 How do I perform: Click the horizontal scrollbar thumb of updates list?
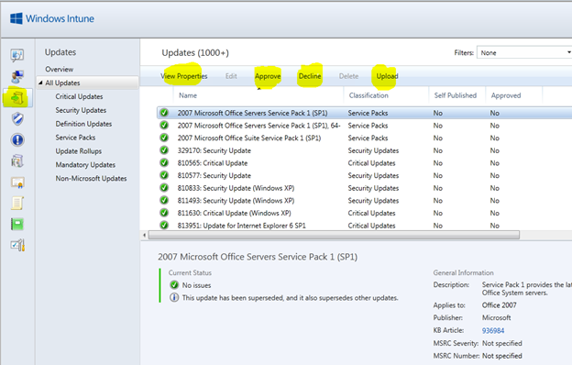point(334,235)
